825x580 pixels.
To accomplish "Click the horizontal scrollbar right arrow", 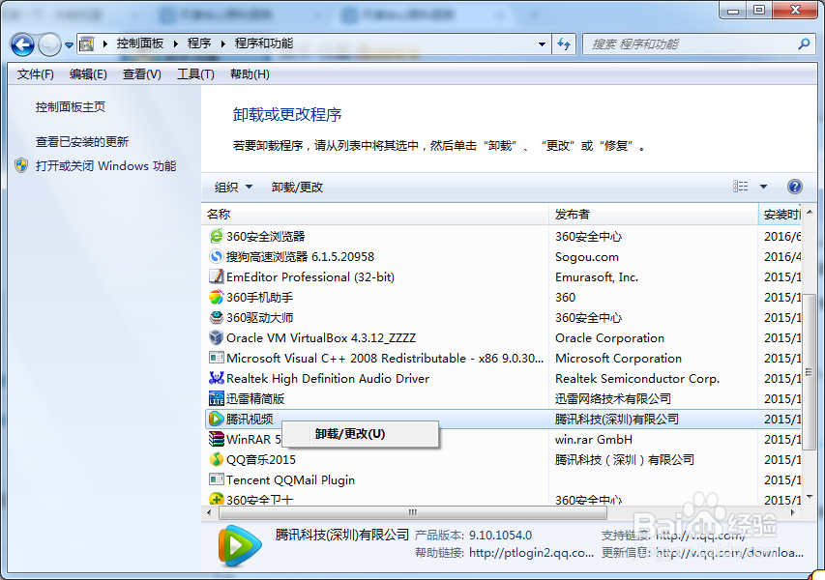I will tap(793, 512).
